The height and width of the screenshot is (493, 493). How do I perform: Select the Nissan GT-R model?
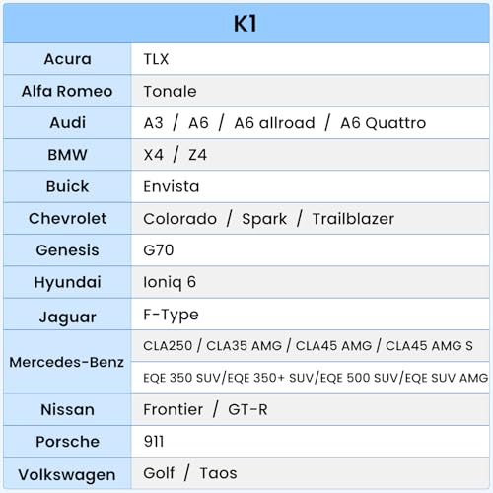coord(247,409)
